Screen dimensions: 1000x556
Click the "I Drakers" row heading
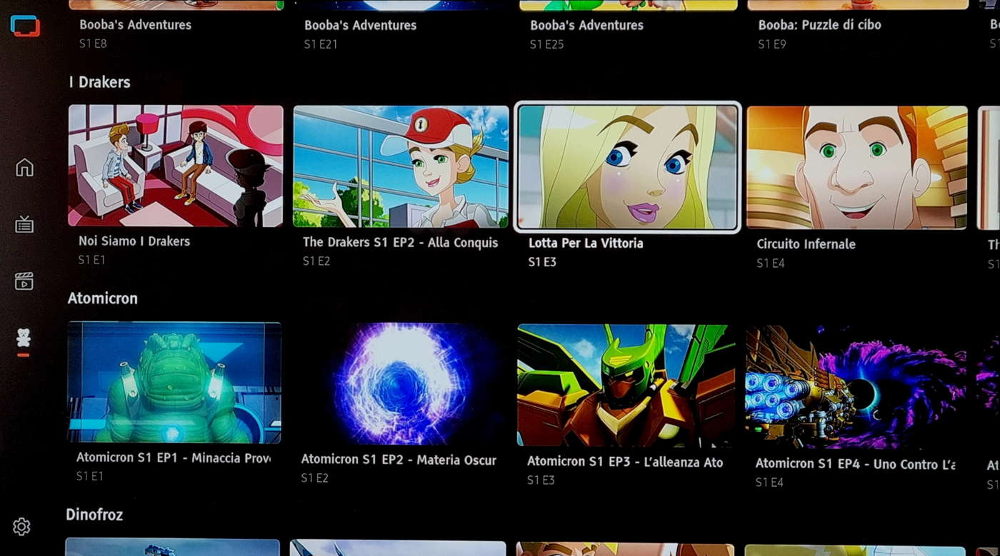(x=100, y=82)
